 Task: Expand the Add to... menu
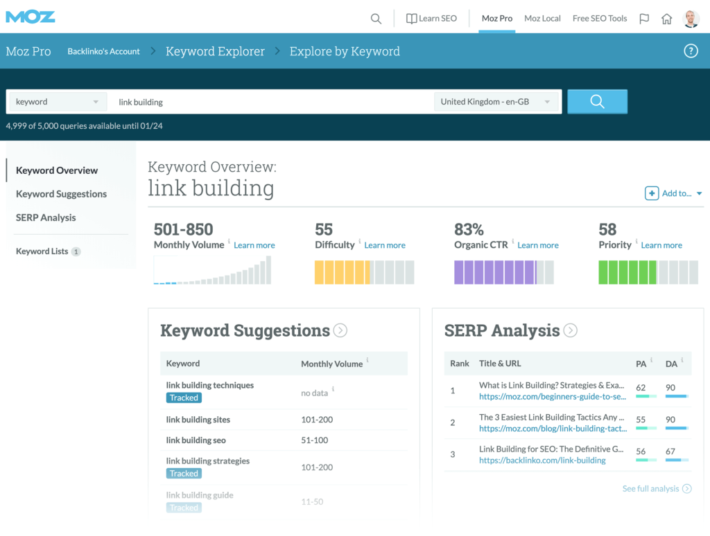coord(673,193)
